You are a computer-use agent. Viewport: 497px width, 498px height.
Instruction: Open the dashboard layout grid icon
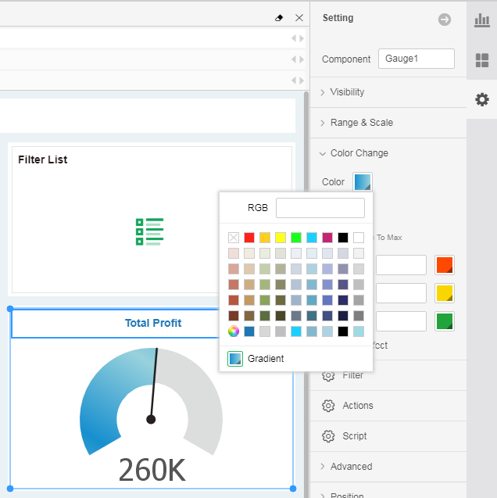(482, 60)
